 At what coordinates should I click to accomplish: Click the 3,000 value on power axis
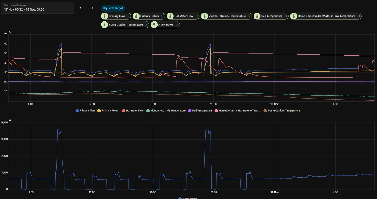click(x=4, y=139)
